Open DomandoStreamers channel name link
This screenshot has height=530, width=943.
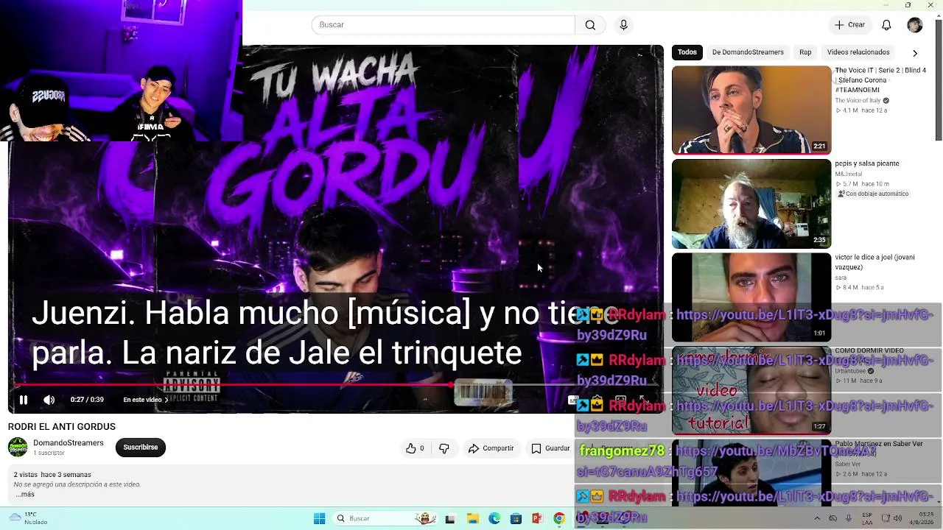click(x=69, y=443)
